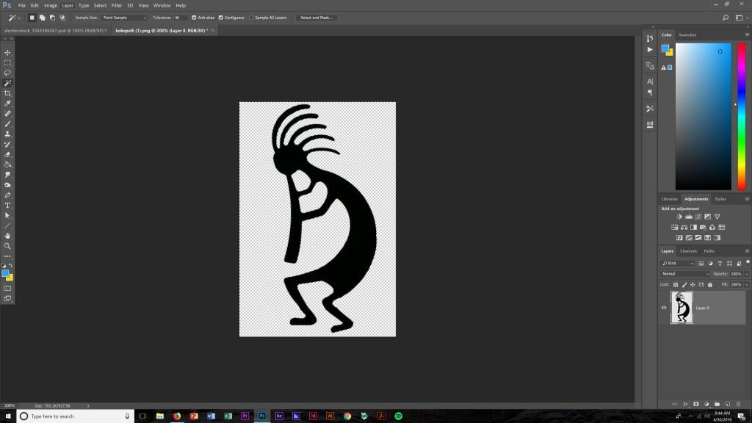
Task: Select Subtract from selection mode icon
Action: (x=52, y=18)
